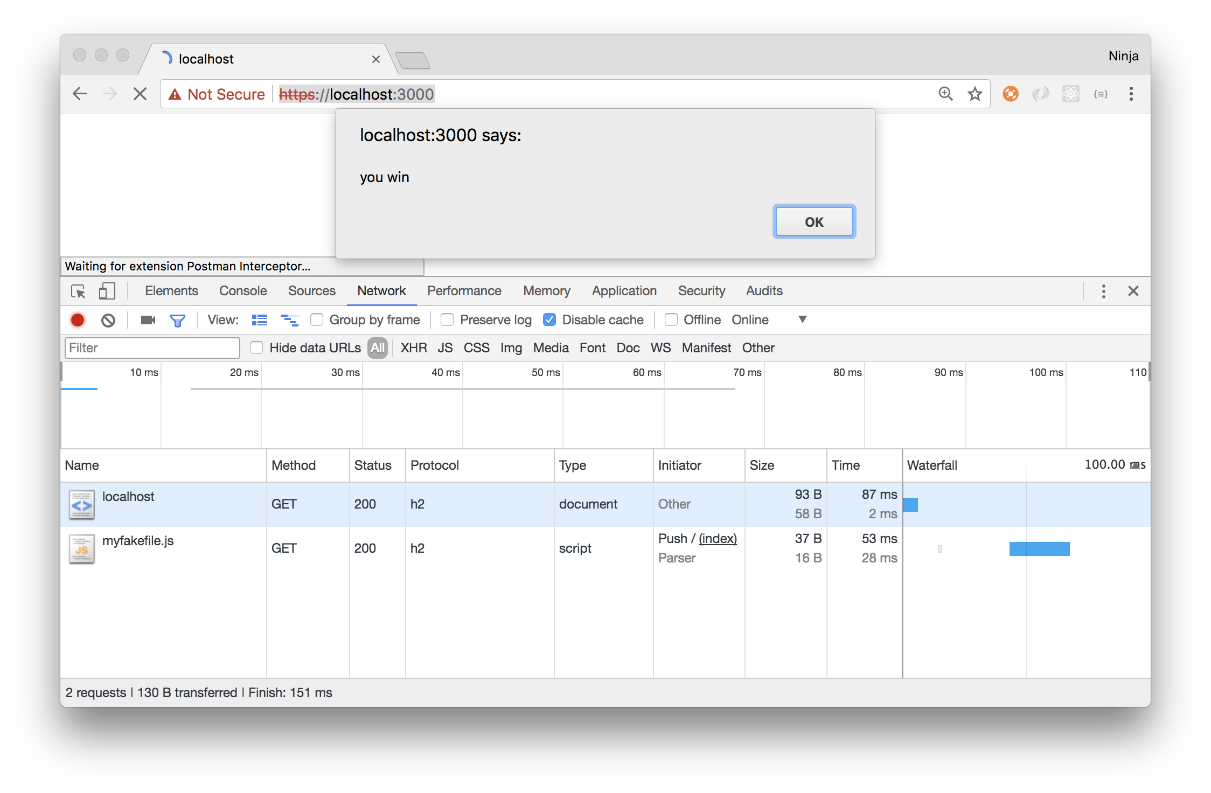Open the DevTools three-dot customize menu

(1103, 291)
